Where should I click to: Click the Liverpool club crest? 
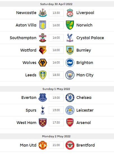[x=70, y=13]
